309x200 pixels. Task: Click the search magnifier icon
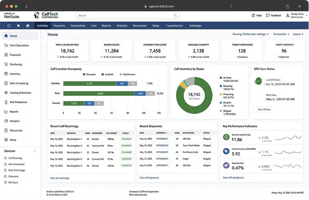point(175,15)
